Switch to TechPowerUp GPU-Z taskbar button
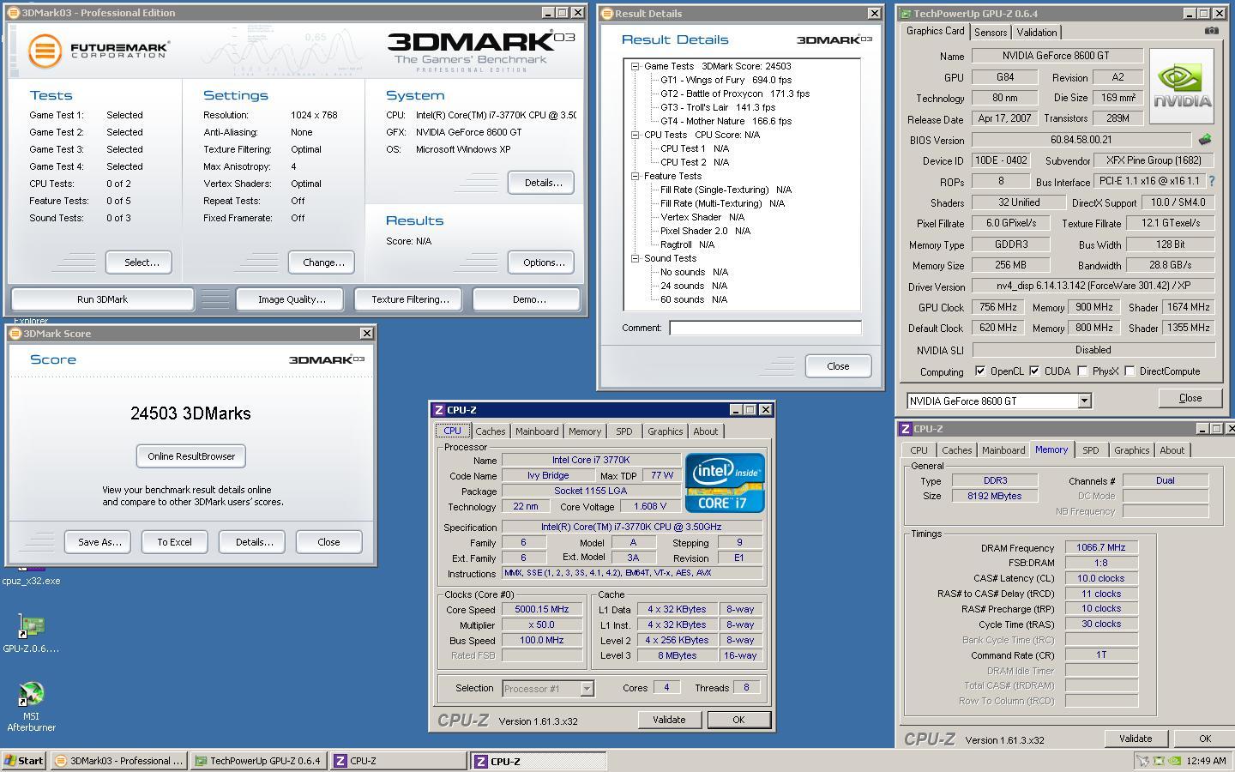Image resolution: width=1235 pixels, height=772 pixels. click(x=258, y=761)
